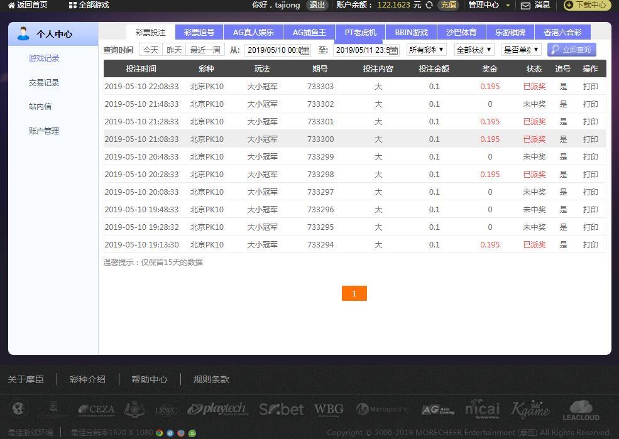Click the grid icon for 全部游戏
This screenshot has height=439, width=619.
pyautogui.click(x=73, y=5)
